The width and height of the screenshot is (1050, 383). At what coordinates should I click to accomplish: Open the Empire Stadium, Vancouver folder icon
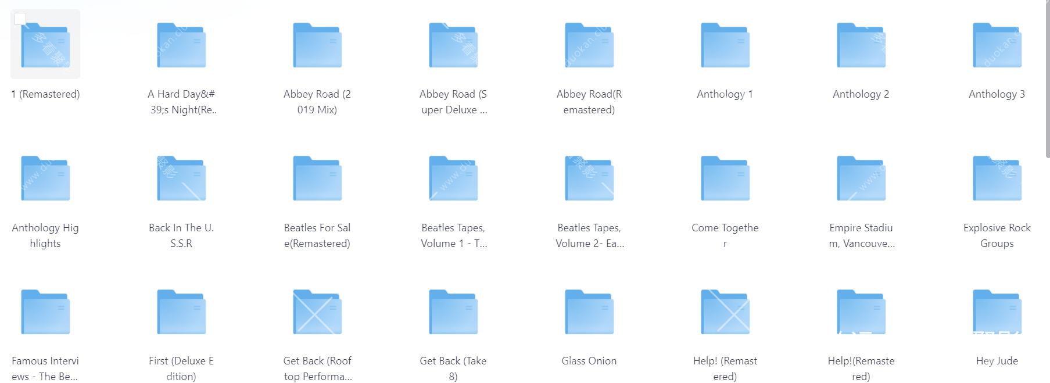(861, 178)
